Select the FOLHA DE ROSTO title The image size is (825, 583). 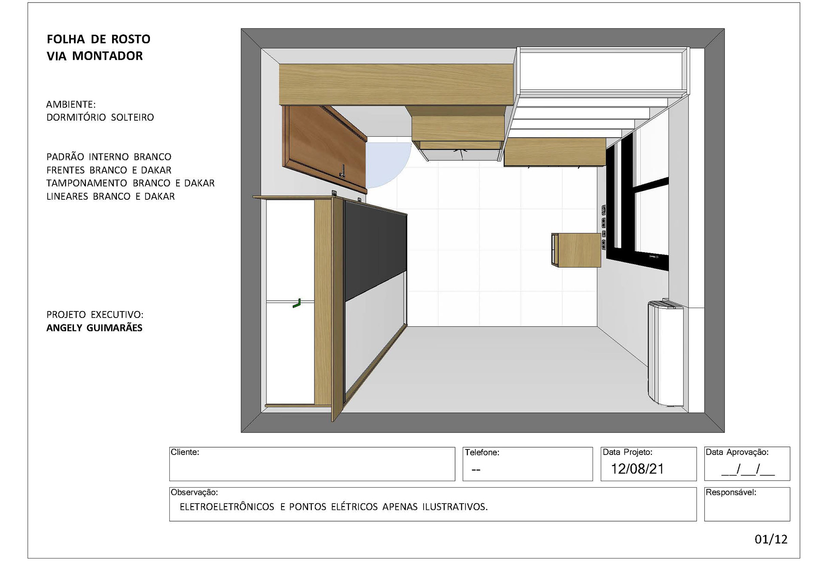pyautogui.click(x=98, y=39)
